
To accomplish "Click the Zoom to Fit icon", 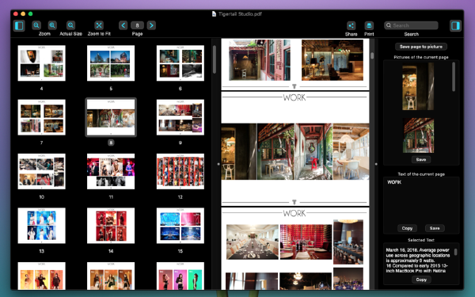I will point(99,25).
